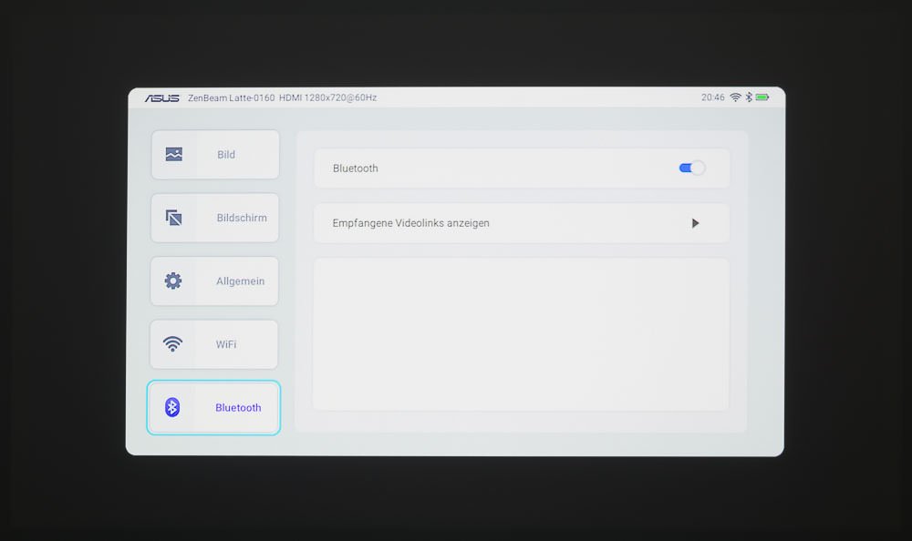912x541 pixels.
Task: Expand Empfangene Videolinks anzeigen arrow
Action: (695, 223)
